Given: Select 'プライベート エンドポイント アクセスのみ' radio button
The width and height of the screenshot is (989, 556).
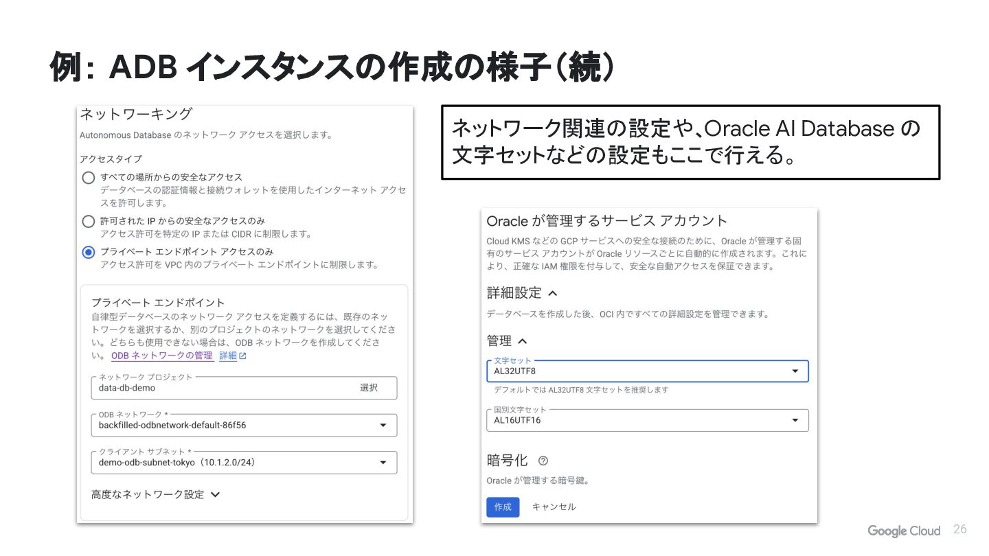Looking at the screenshot, I should point(88,252).
